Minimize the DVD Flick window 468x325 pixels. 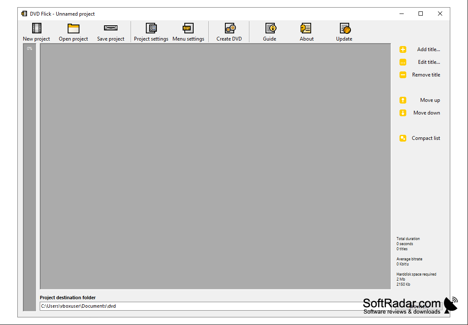(402, 14)
